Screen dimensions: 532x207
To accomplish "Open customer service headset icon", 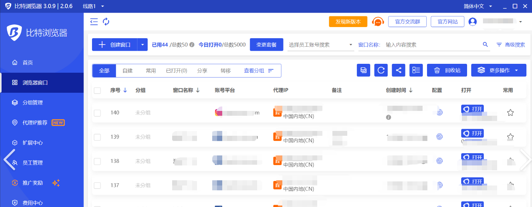I will (378, 22).
